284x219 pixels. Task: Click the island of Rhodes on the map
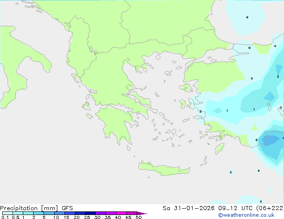[219, 148]
